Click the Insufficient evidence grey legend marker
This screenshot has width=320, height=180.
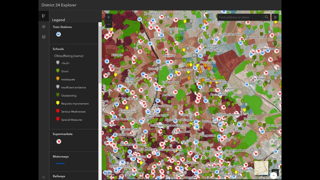58,87
